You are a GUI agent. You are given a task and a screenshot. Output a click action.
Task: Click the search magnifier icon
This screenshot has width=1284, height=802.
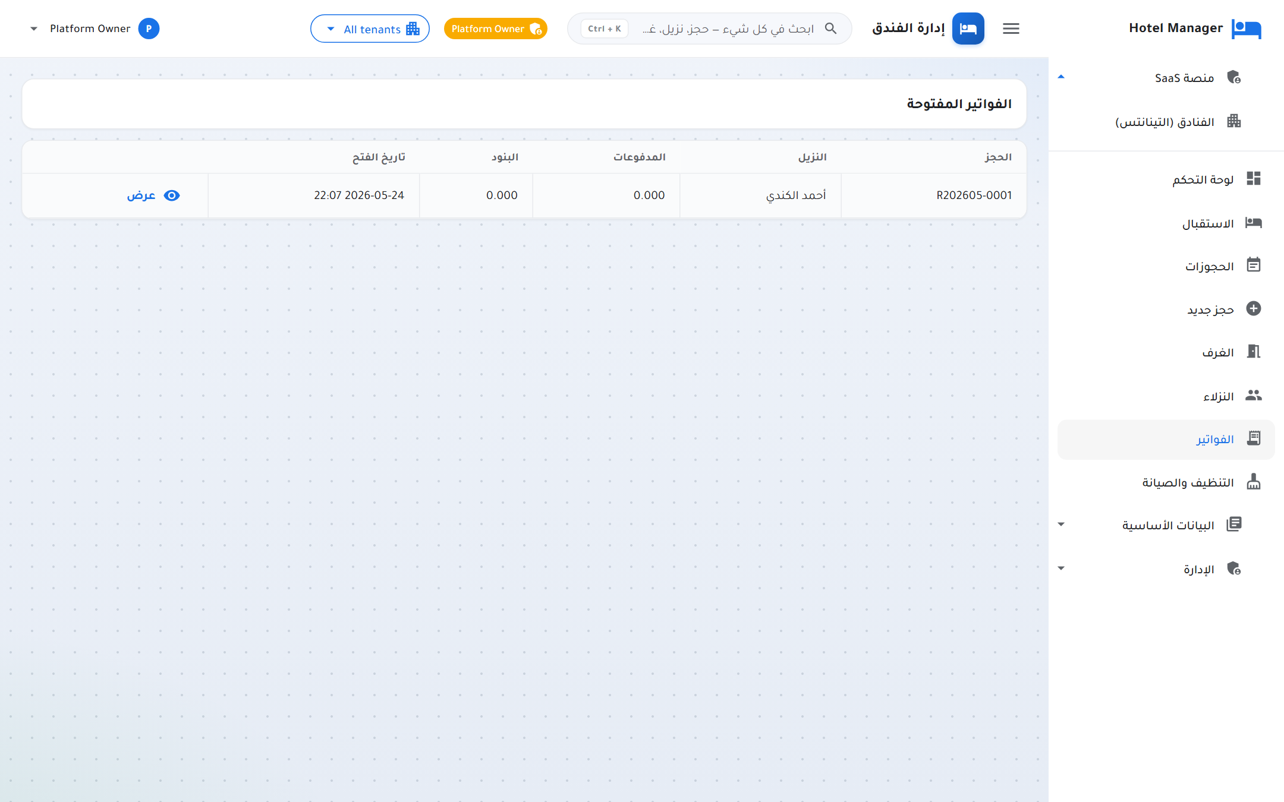tap(830, 29)
